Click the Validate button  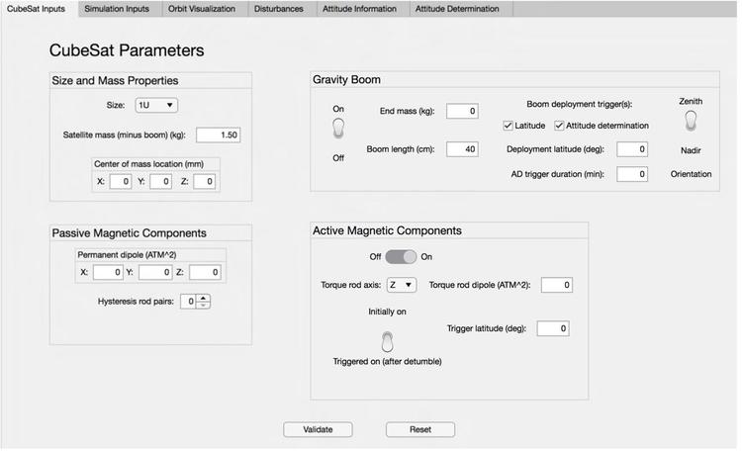[x=318, y=429]
